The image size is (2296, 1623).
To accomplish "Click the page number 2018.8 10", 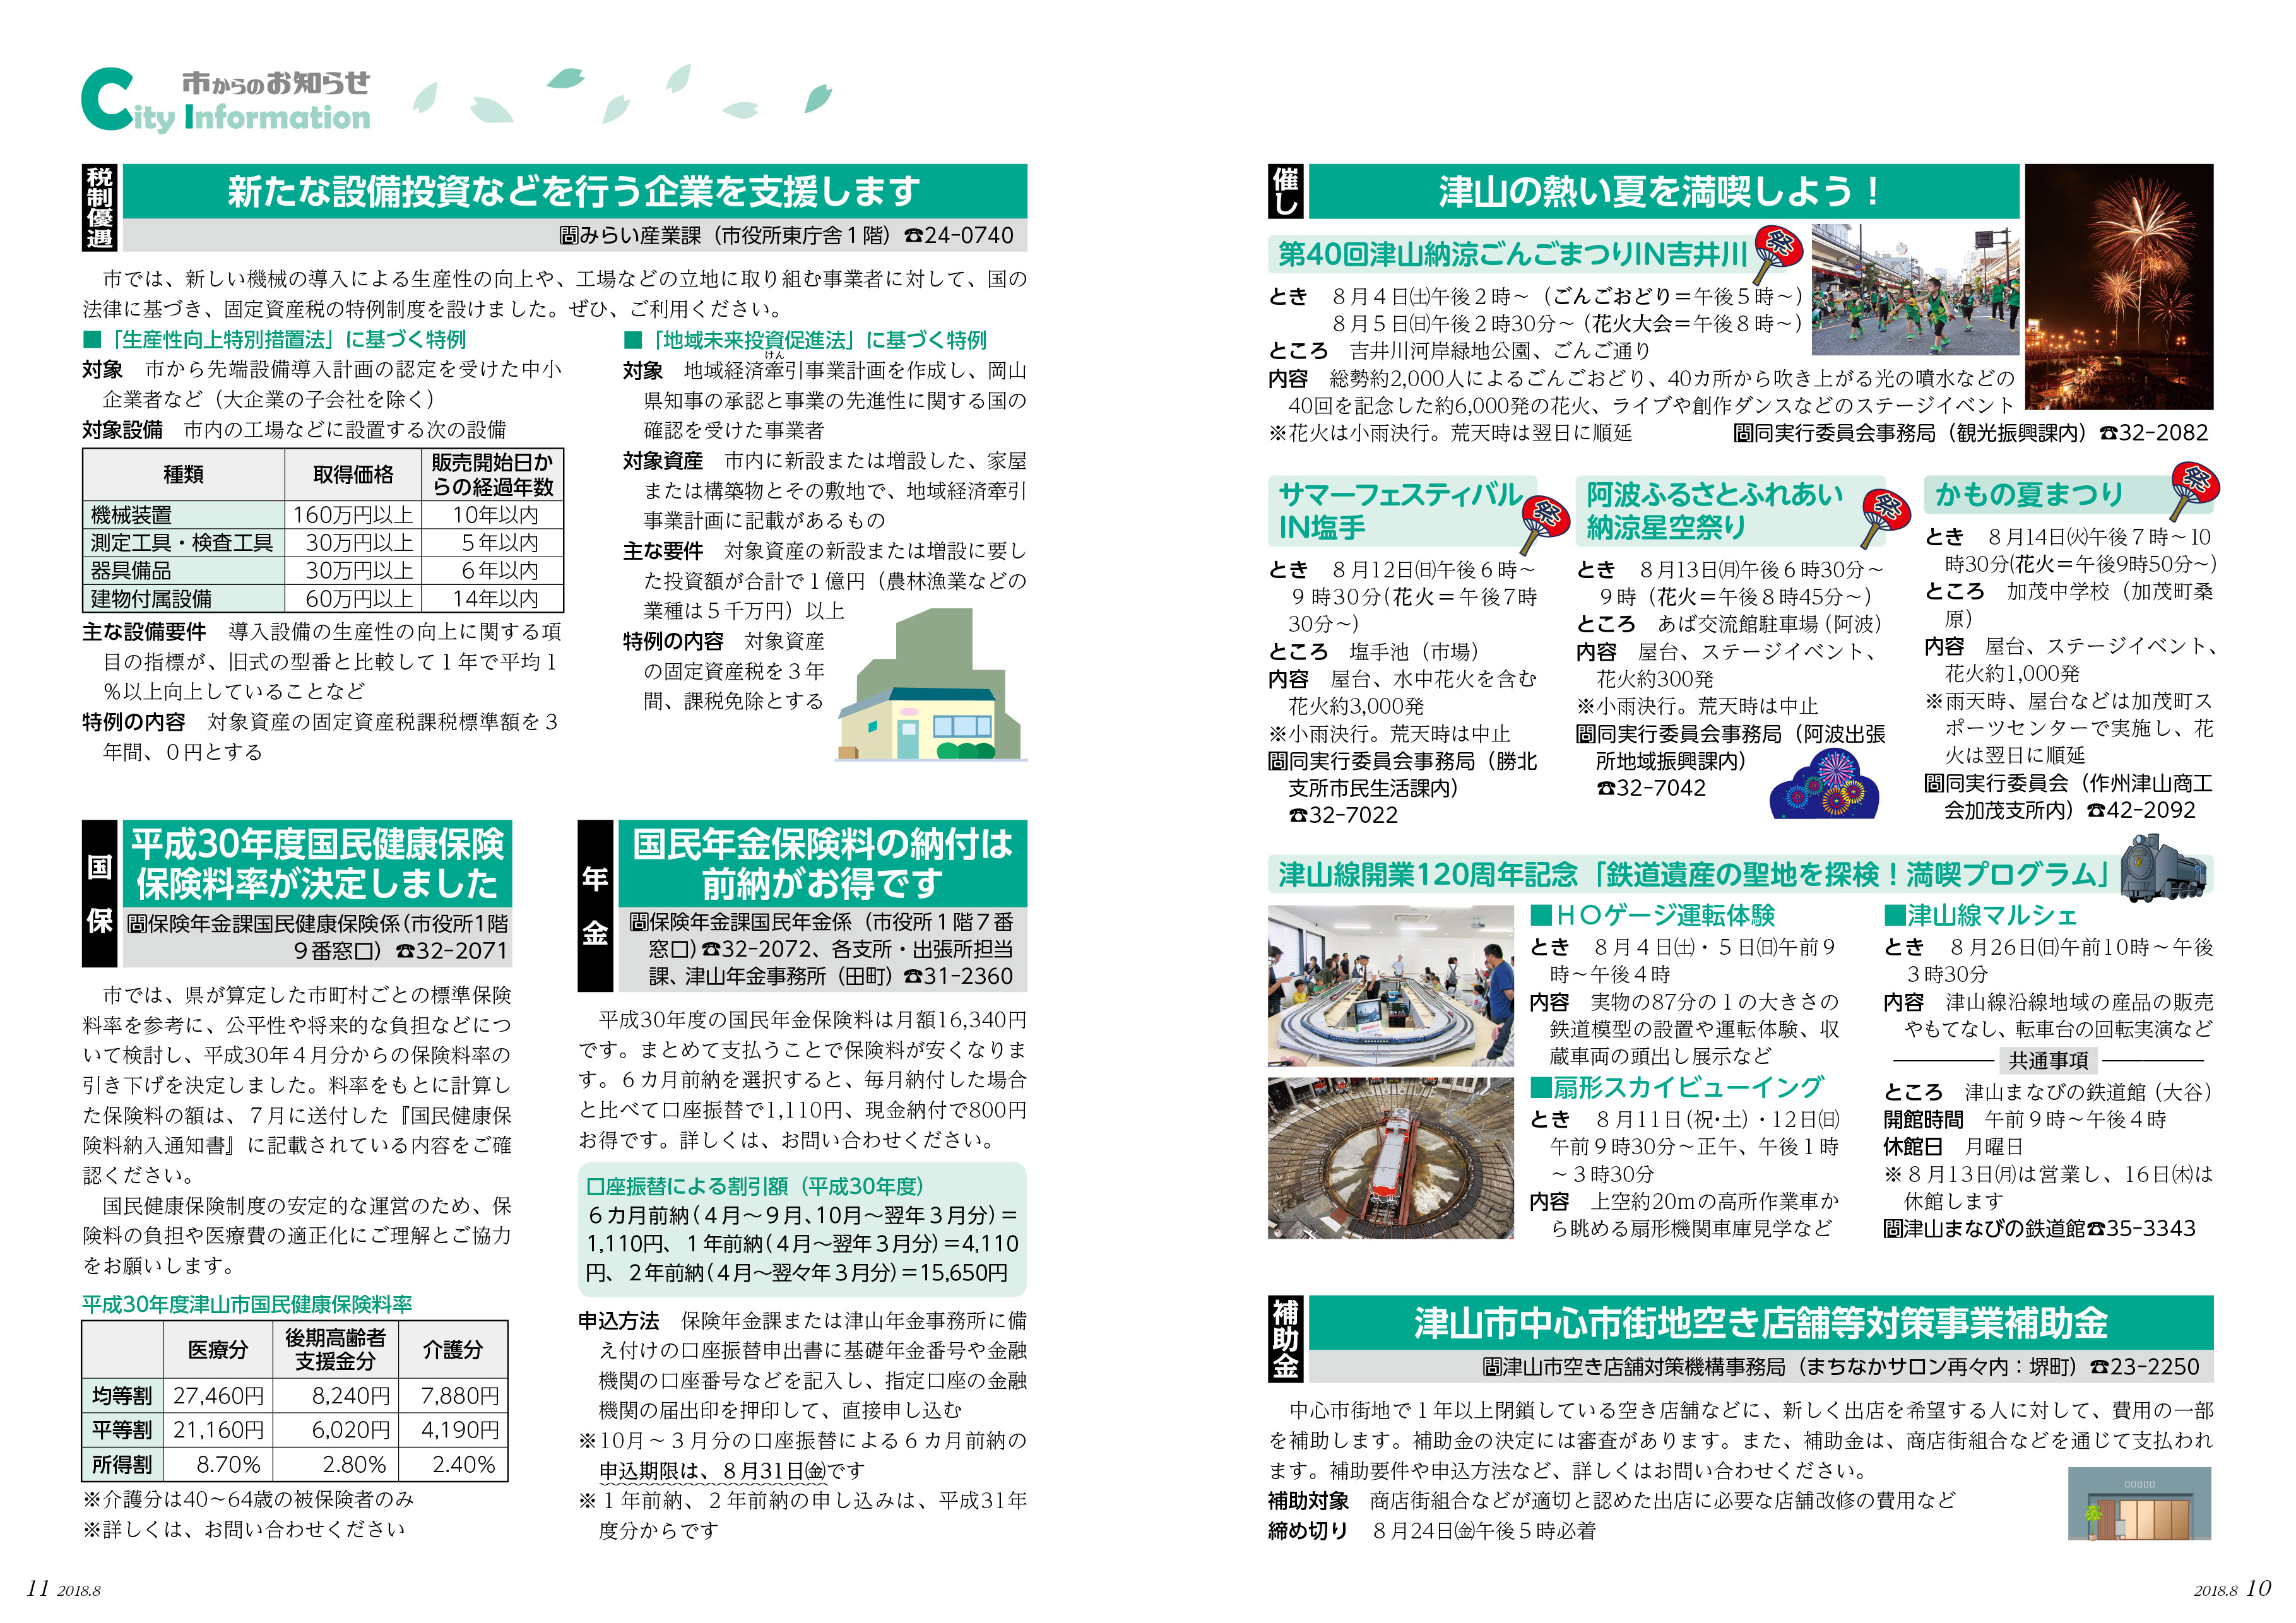I will [2232, 1588].
